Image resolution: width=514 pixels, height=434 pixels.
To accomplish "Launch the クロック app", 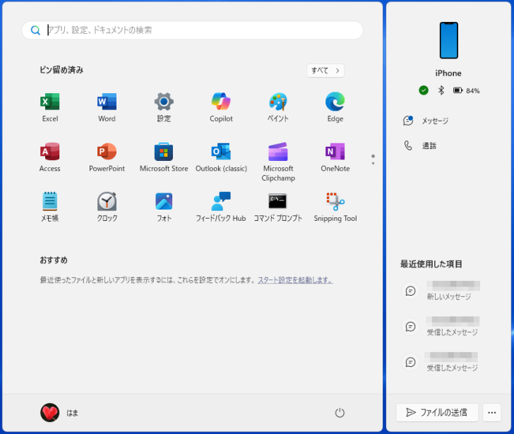I will [x=107, y=207].
